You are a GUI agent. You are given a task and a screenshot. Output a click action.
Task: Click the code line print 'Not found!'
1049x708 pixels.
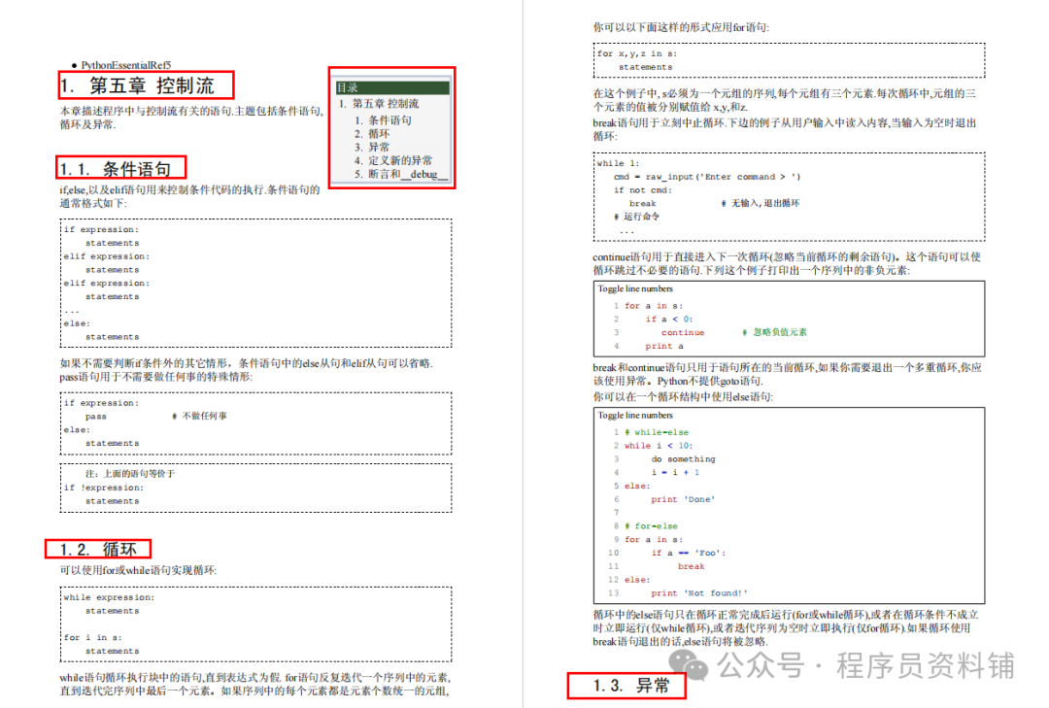(699, 592)
